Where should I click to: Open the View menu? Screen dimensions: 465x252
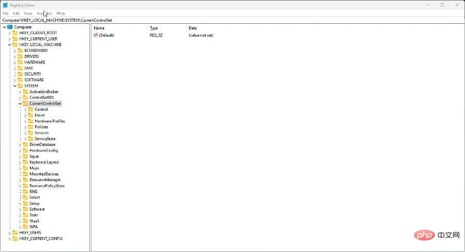click(28, 13)
